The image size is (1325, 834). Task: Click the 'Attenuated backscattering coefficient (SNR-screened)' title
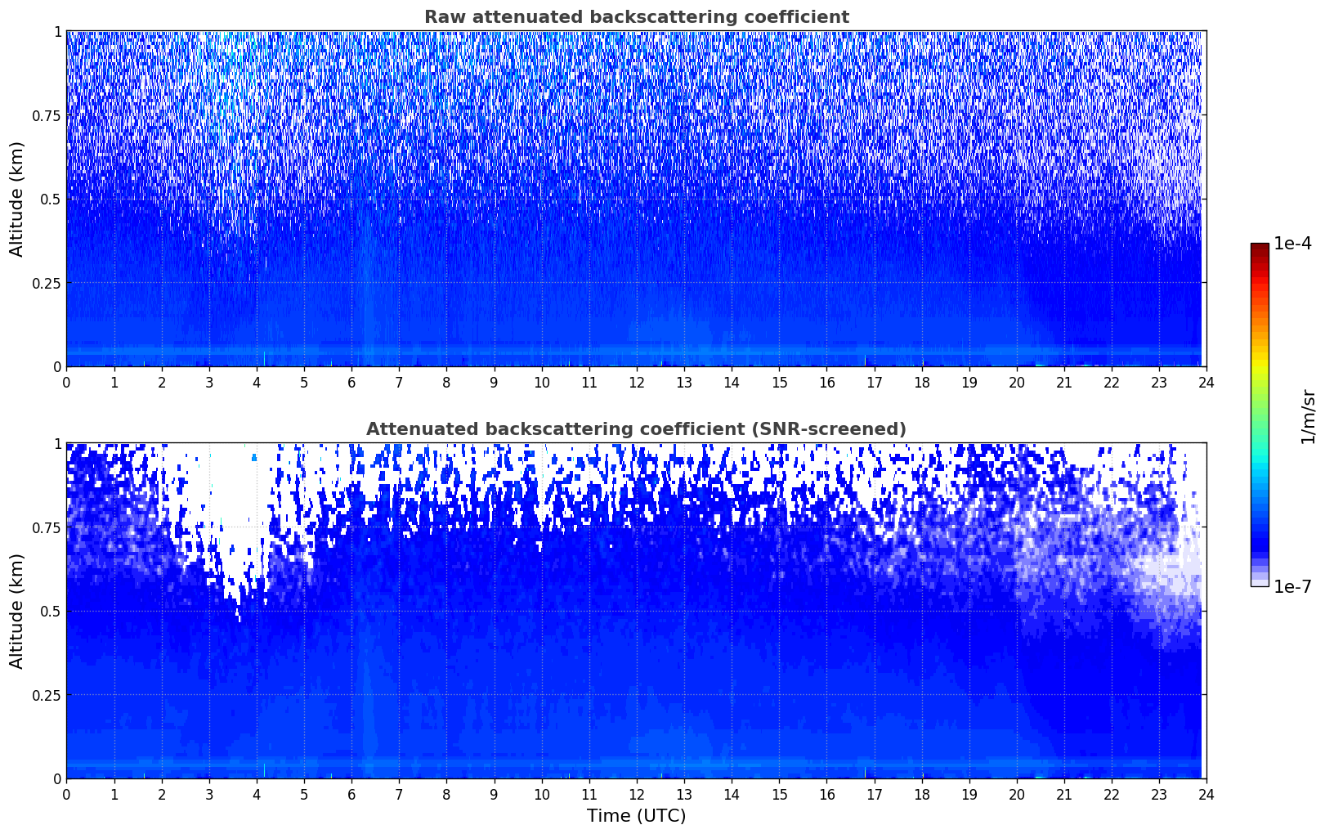pyautogui.click(x=636, y=429)
